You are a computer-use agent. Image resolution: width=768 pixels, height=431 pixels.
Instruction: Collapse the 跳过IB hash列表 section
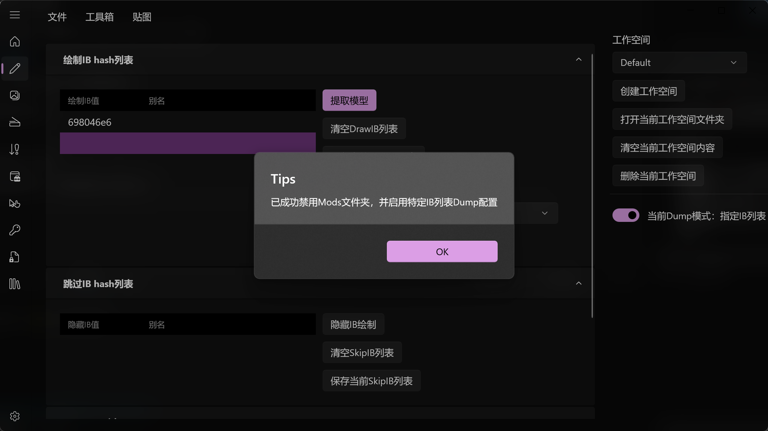coord(579,283)
